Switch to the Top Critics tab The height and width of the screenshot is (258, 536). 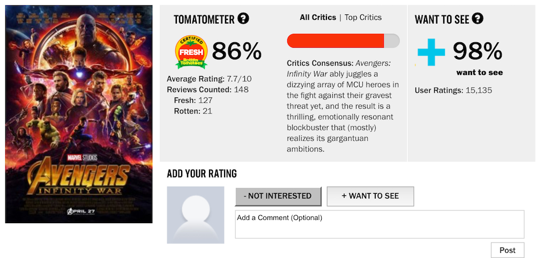[x=363, y=18]
